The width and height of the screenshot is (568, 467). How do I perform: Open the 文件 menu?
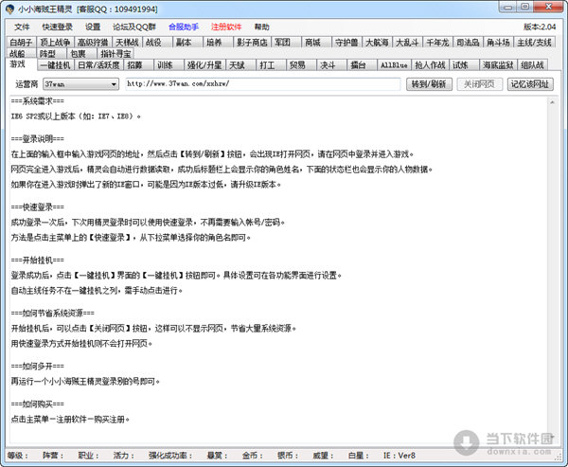pyautogui.click(x=22, y=27)
